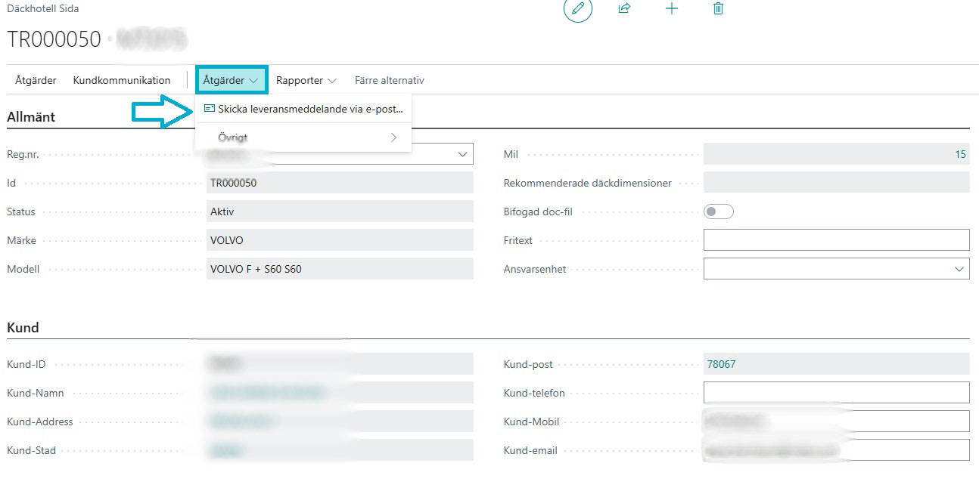The width and height of the screenshot is (979, 491).
Task: Open the Ansvarsenhet dropdown
Action: coord(959,269)
